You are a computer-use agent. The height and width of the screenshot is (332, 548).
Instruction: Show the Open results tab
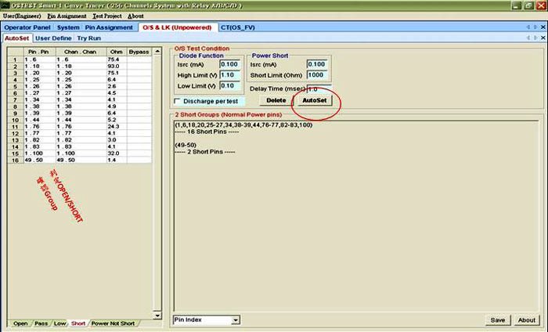click(20, 323)
